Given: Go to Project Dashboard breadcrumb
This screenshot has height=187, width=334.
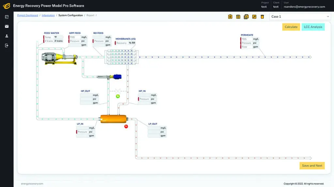Looking at the screenshot, I should 27,15.
